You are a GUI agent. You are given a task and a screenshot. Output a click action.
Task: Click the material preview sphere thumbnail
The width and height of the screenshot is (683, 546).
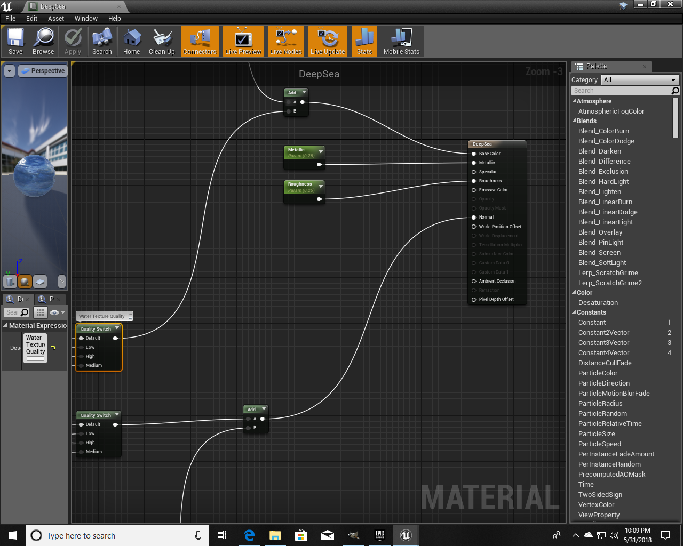[x=34, y=175]
